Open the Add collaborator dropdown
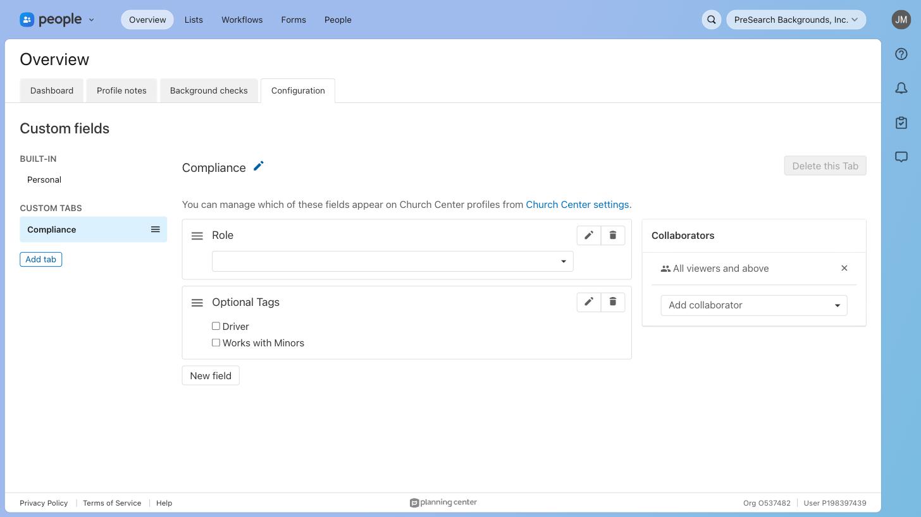Screen dimensions: 921x517 click(x=754, y=305)
